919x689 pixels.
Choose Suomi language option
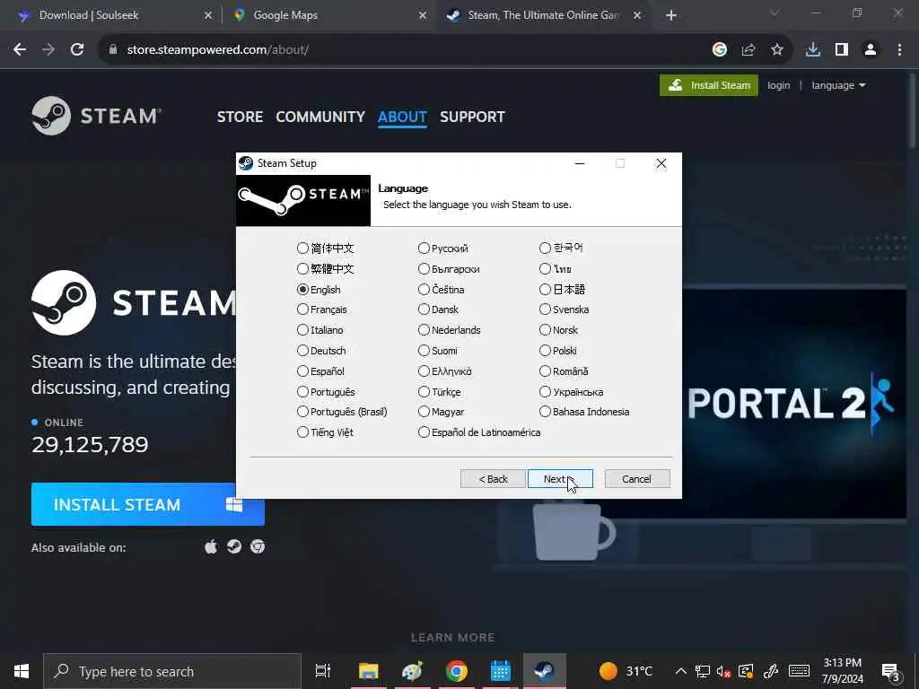pos(424,351)
